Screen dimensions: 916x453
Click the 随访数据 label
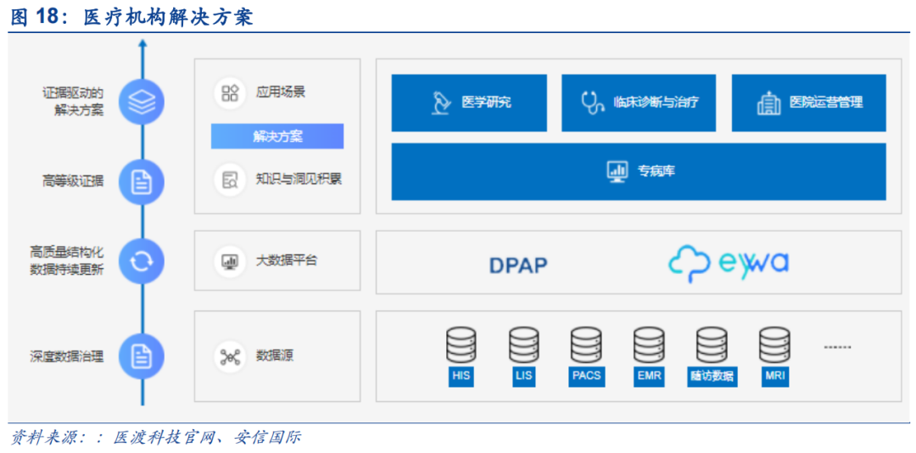[711, 376]
